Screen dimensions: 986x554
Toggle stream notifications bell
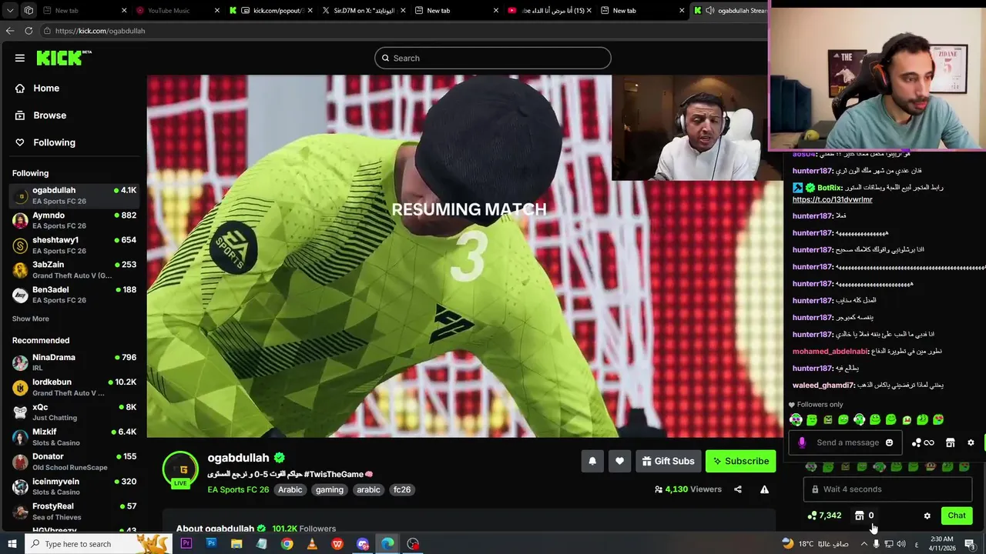(592, 461)
